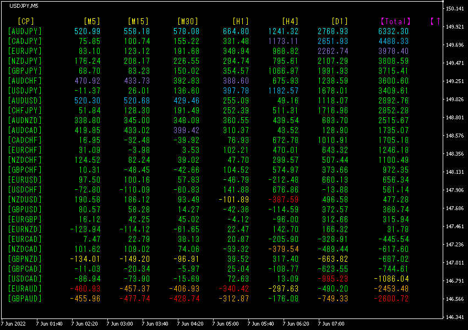This screenshot has height=330, width=468.
Task: Select AUDCAD M30 value 399.42
Action: coord(186,130)
